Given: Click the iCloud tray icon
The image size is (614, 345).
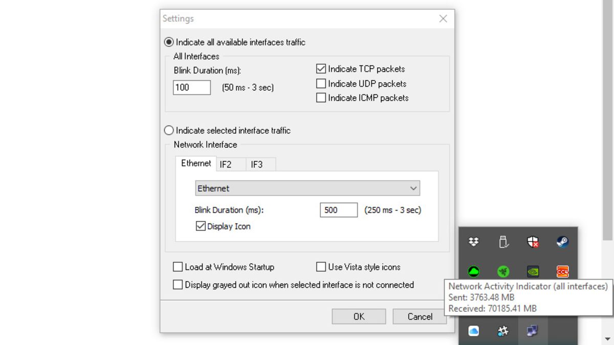Looking at the screenshot, I should tap(473, 331).
